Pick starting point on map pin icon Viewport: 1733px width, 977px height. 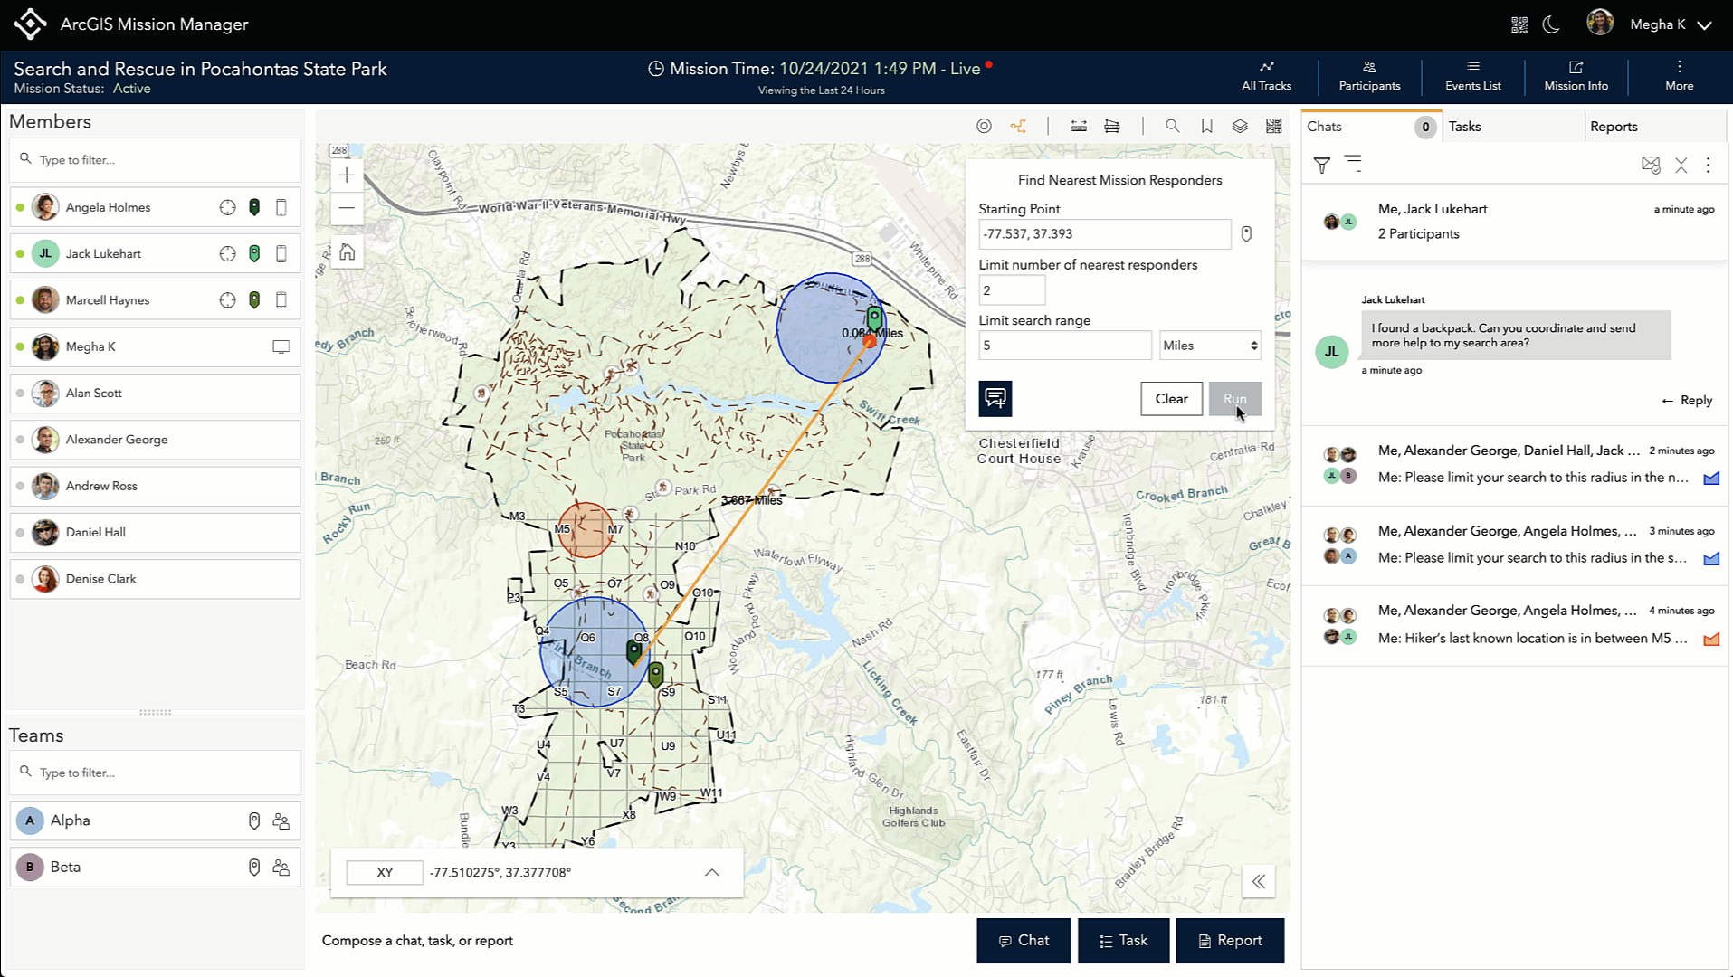[1246, 234]
